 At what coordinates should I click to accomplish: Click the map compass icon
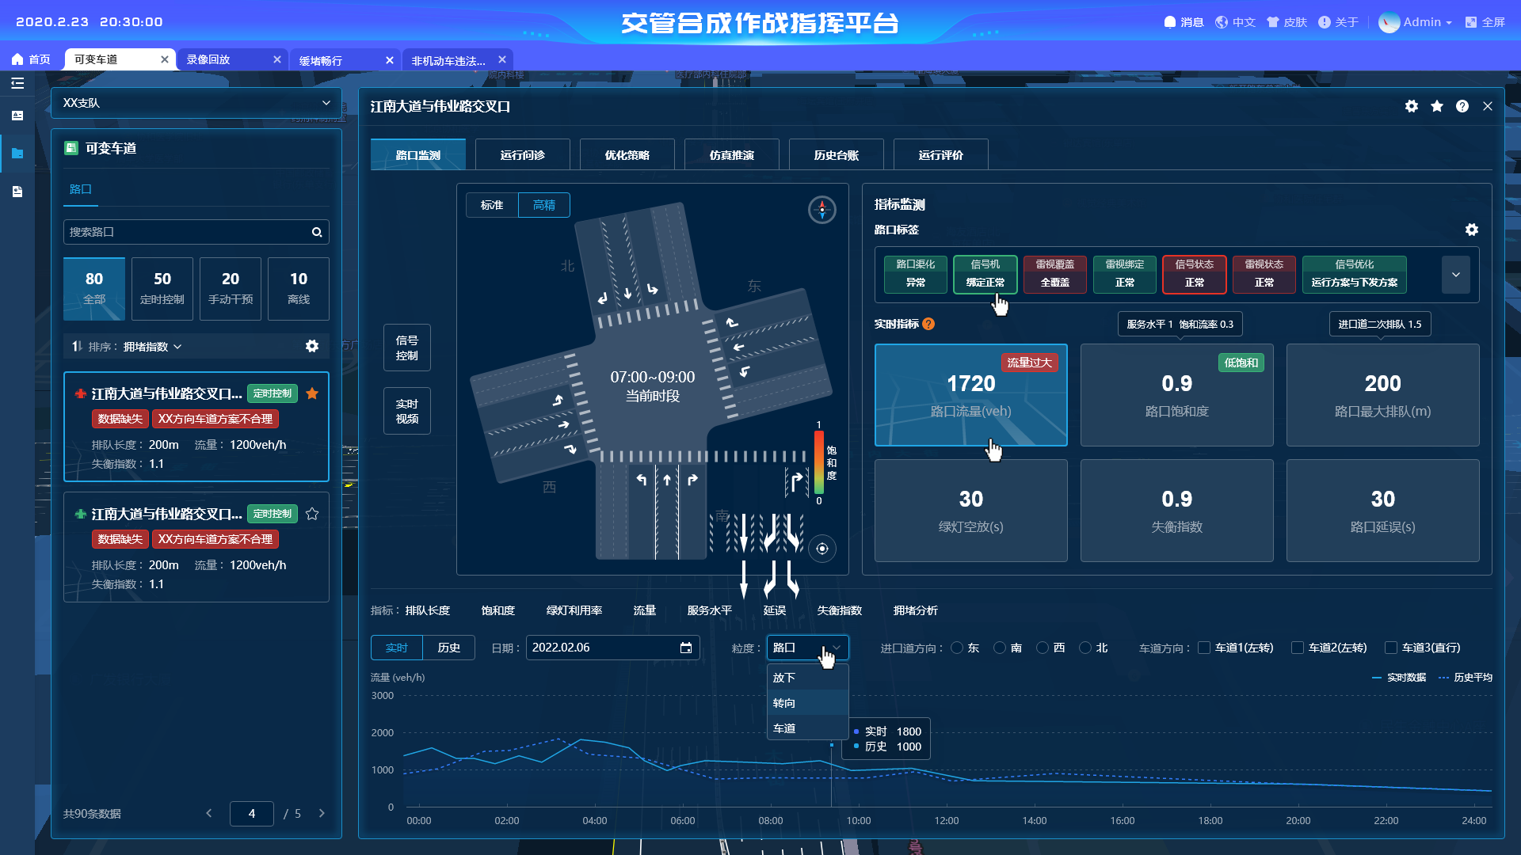822,210
